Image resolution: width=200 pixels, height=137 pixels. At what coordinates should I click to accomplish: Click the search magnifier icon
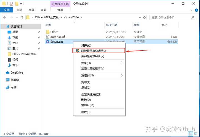click(x=193, y=17)
